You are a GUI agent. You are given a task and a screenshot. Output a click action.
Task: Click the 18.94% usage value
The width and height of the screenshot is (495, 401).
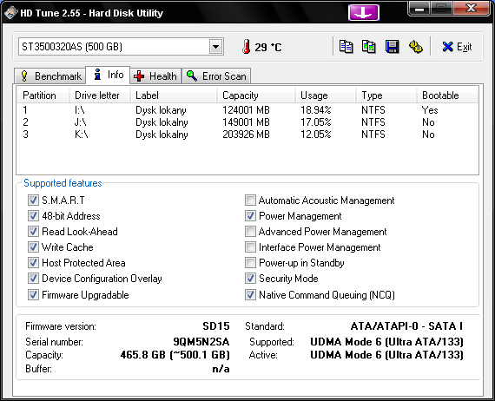click(316, 110)
